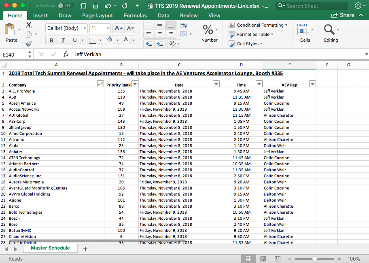Click the fill color bucket icon
This screenshot has width=369, height=263.
[110, 40]
